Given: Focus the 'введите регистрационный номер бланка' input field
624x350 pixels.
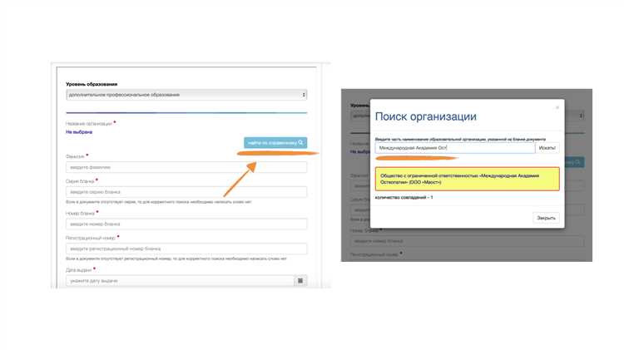Looking at the screenshot, I should tap(186, 249).
